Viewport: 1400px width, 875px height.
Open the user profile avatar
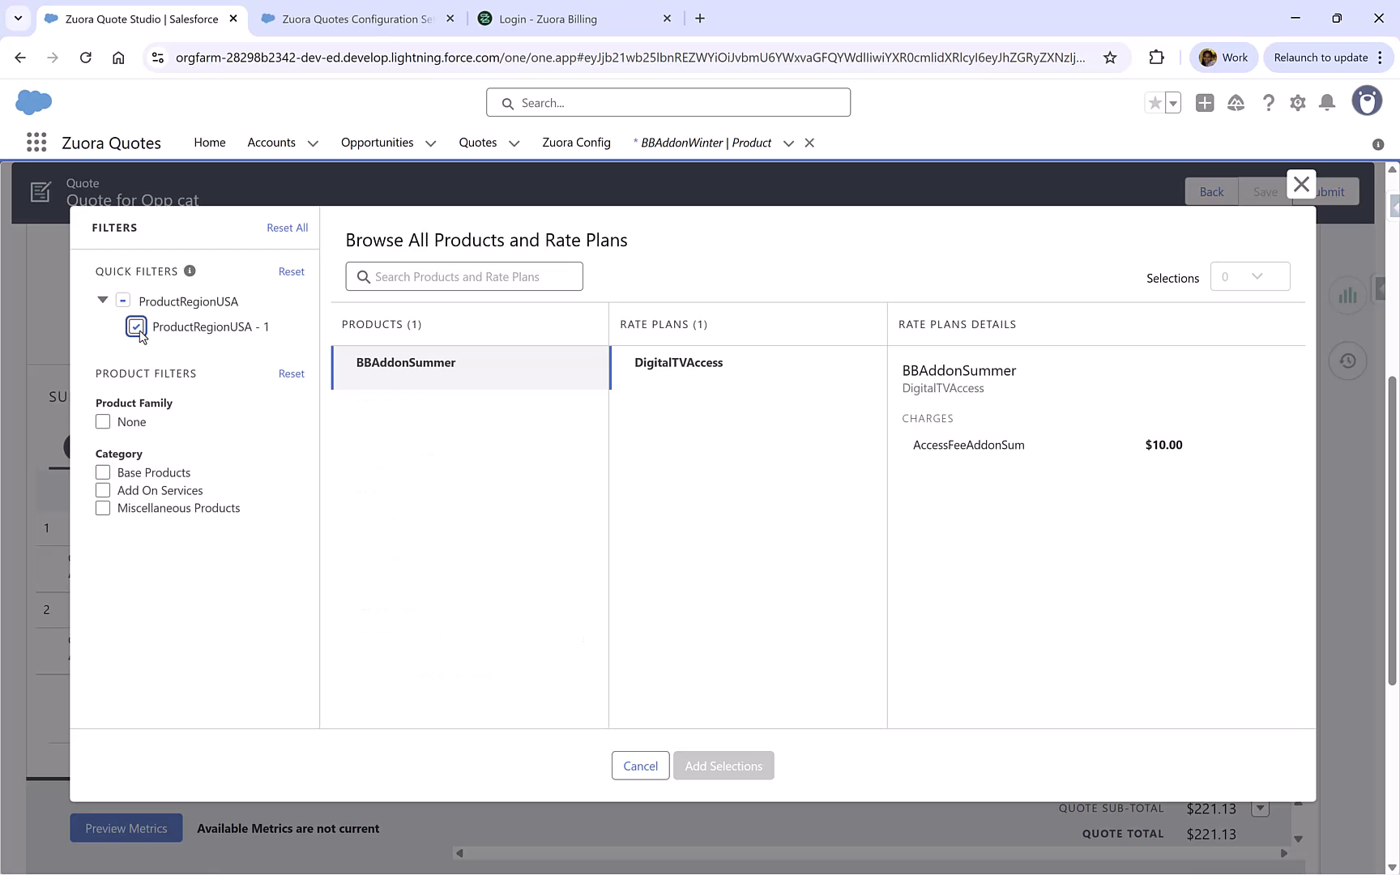[1368, 100]
